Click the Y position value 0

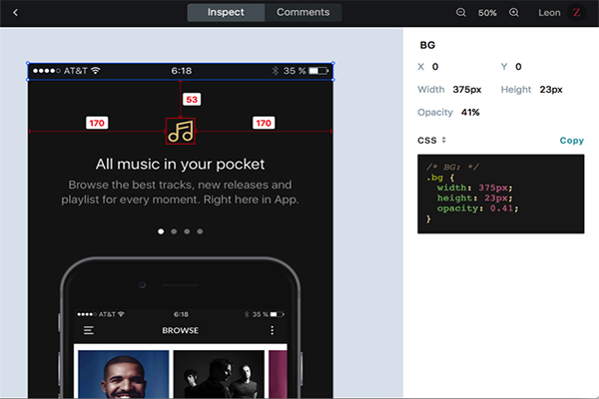coord(518,67)
